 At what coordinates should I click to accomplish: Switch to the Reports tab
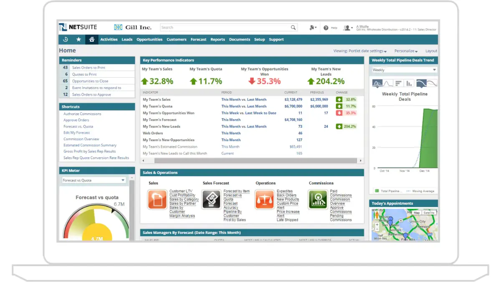coord(218,39)
